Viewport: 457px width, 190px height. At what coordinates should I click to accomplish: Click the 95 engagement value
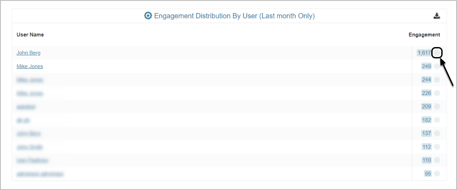[x=428, y=174]
